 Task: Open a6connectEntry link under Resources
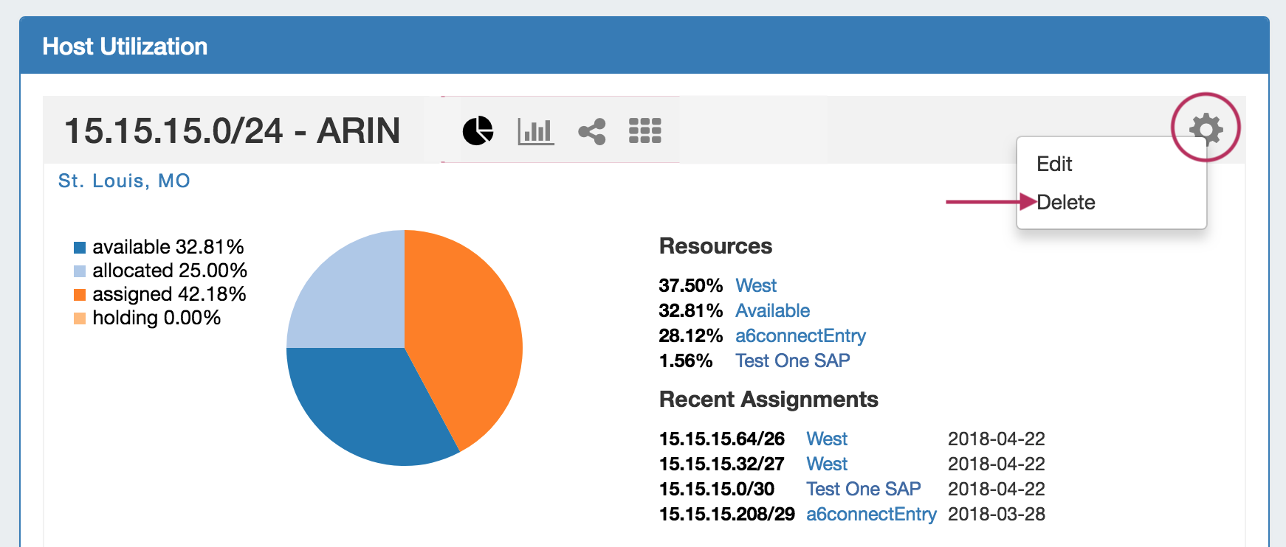800,335
